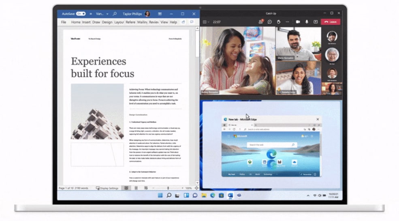Open the Insert ribbon tab

[86, 22]
